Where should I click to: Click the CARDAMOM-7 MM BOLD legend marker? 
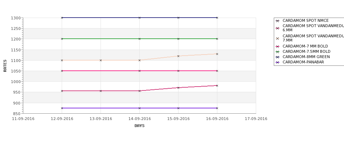[x=278, y=46]
